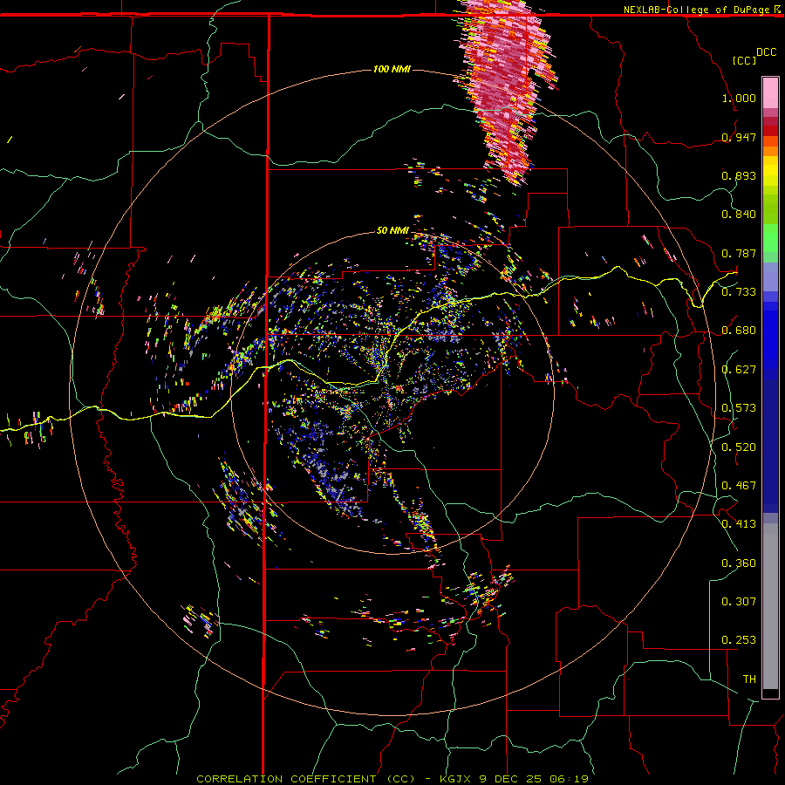The height and width of the screenshot is (785, 785).
Task: Click the 0.840 scale value
Action: click(739, 215)
